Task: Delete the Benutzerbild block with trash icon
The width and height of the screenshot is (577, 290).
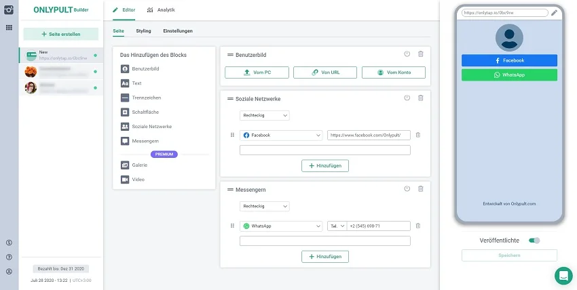Action: [x=421, y=54]
